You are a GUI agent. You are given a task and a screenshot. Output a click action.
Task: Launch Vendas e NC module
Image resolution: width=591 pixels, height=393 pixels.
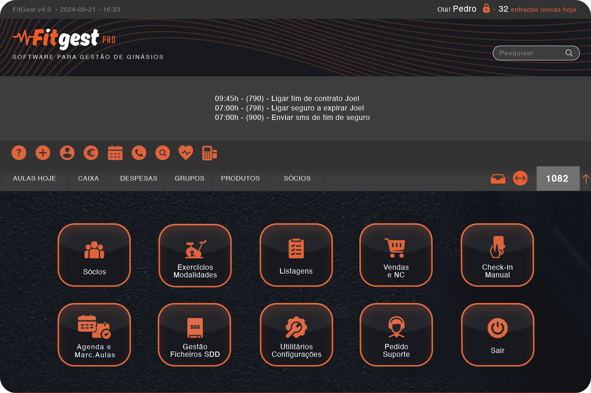click(x=396, y=255)
